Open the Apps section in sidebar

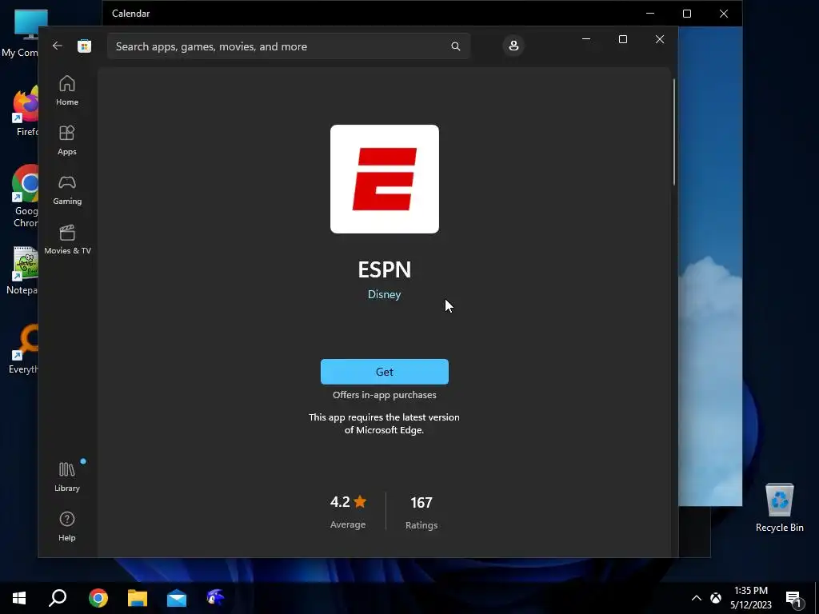67,141
